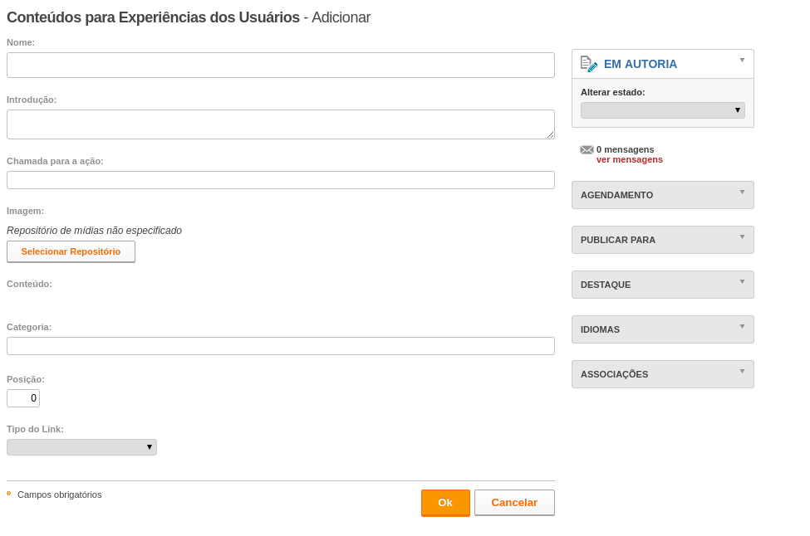Image resolution: width=810 pixels, height=536 pixels.
Task: Expand the DESTAQUE section arrow
Action: pos(742,282)
